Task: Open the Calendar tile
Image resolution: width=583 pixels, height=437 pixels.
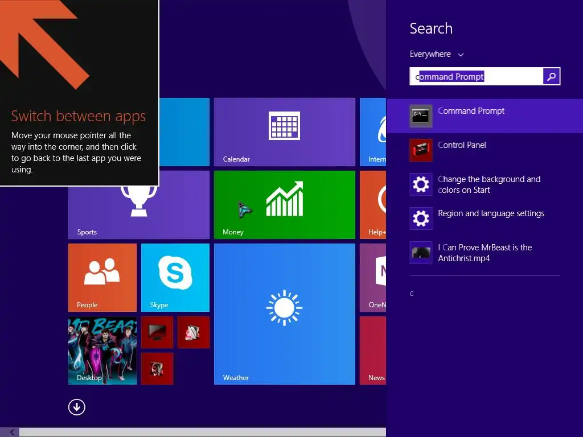Action: point(285,132)
